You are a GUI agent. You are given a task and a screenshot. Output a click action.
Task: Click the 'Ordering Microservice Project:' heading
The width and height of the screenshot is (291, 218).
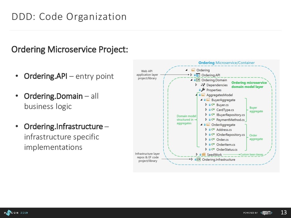[70, 49]
